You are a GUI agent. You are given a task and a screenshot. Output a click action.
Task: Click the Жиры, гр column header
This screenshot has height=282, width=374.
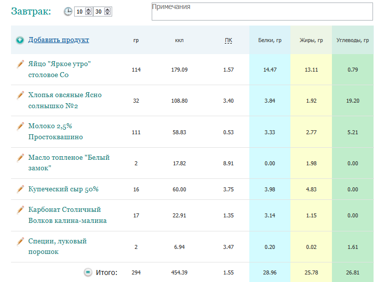click(311, 40)
